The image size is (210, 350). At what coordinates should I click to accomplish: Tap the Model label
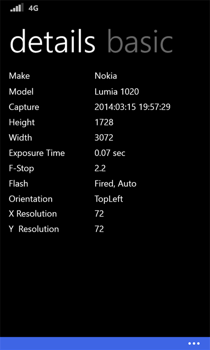tap(21, 92)
